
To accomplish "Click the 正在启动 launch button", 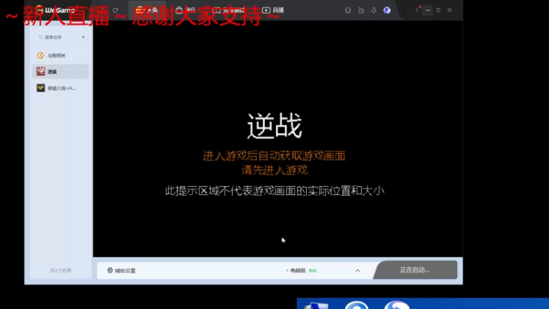I will pos(415,270).
